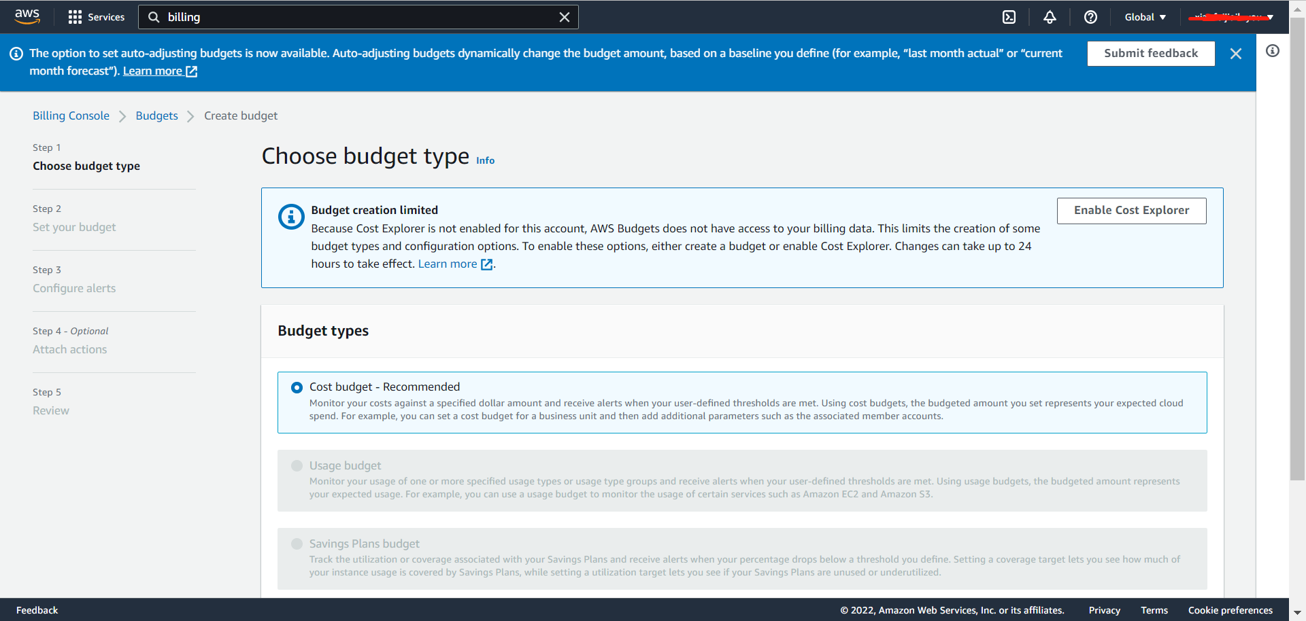Select Step 4 Attach actions

coord(69,349)
